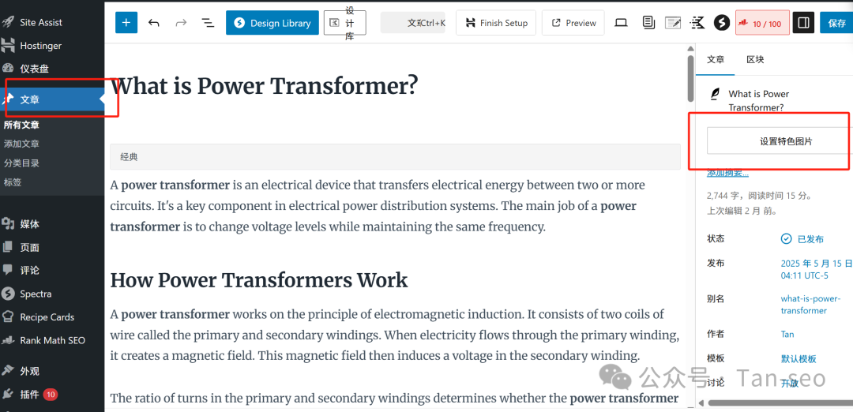Open the 默认模板 template selector
853x412 pixels.
(799, 358)
